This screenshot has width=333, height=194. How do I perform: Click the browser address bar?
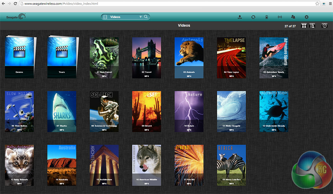point(166,3)
